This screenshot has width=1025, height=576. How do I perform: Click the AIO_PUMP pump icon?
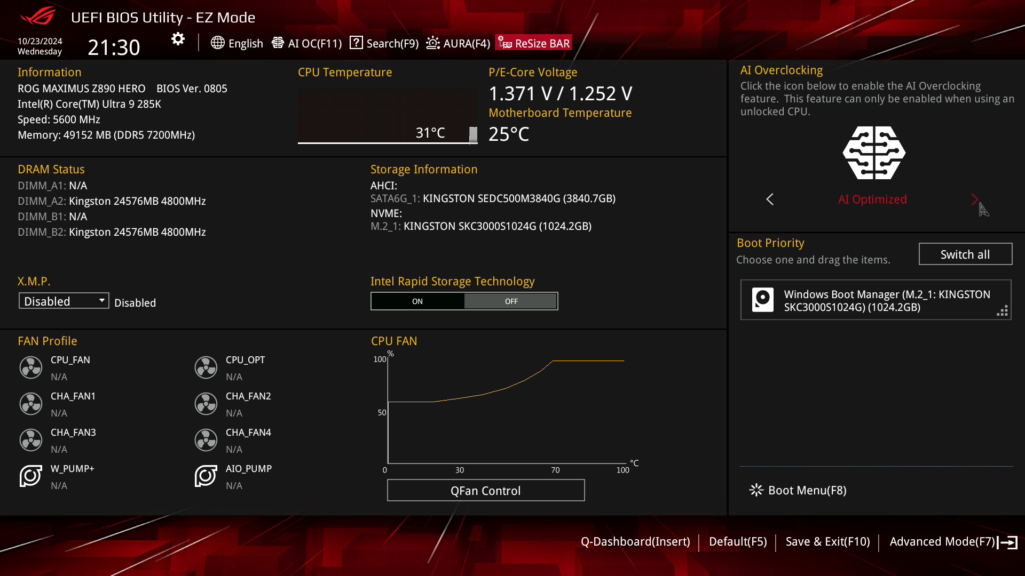pos(206,476)
